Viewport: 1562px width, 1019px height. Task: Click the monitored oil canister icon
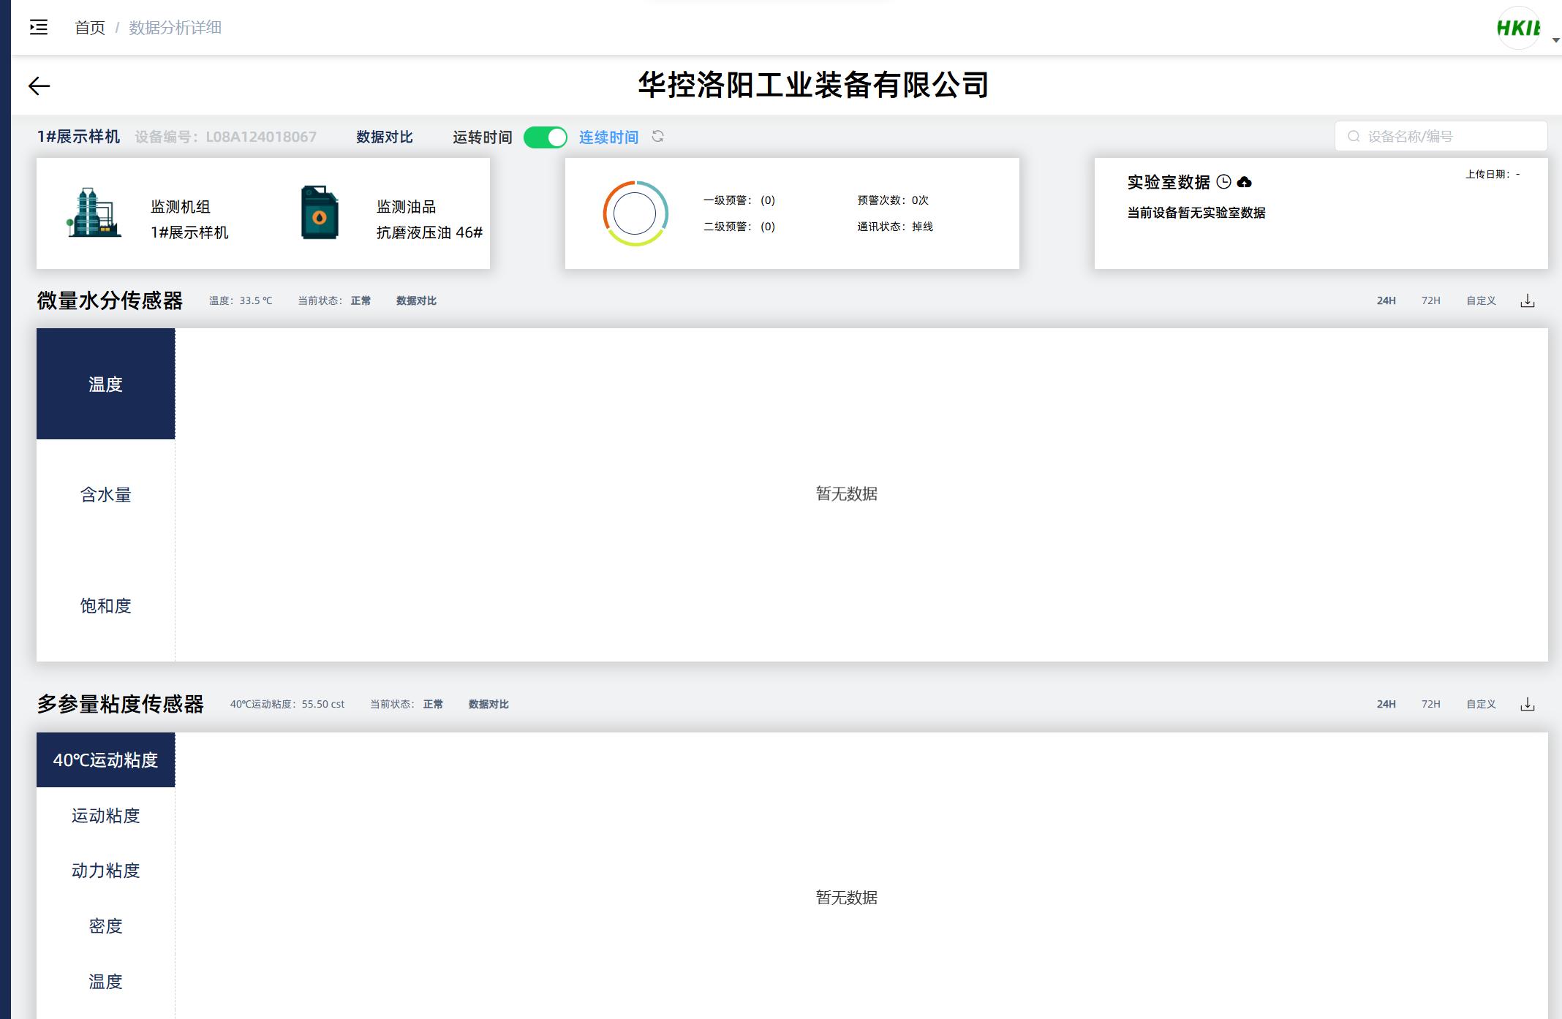[x=320, y=213]
